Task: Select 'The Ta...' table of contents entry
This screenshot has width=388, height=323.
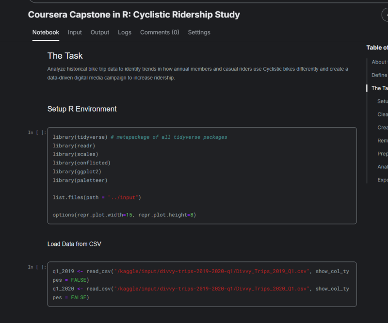Action: click(380, 88)
